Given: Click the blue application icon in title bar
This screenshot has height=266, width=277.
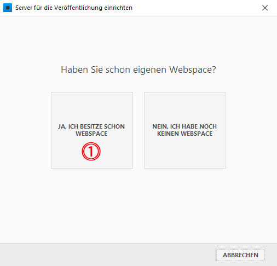Looking at the screenshot, I should pyautogui.click(x=8, y=8).
